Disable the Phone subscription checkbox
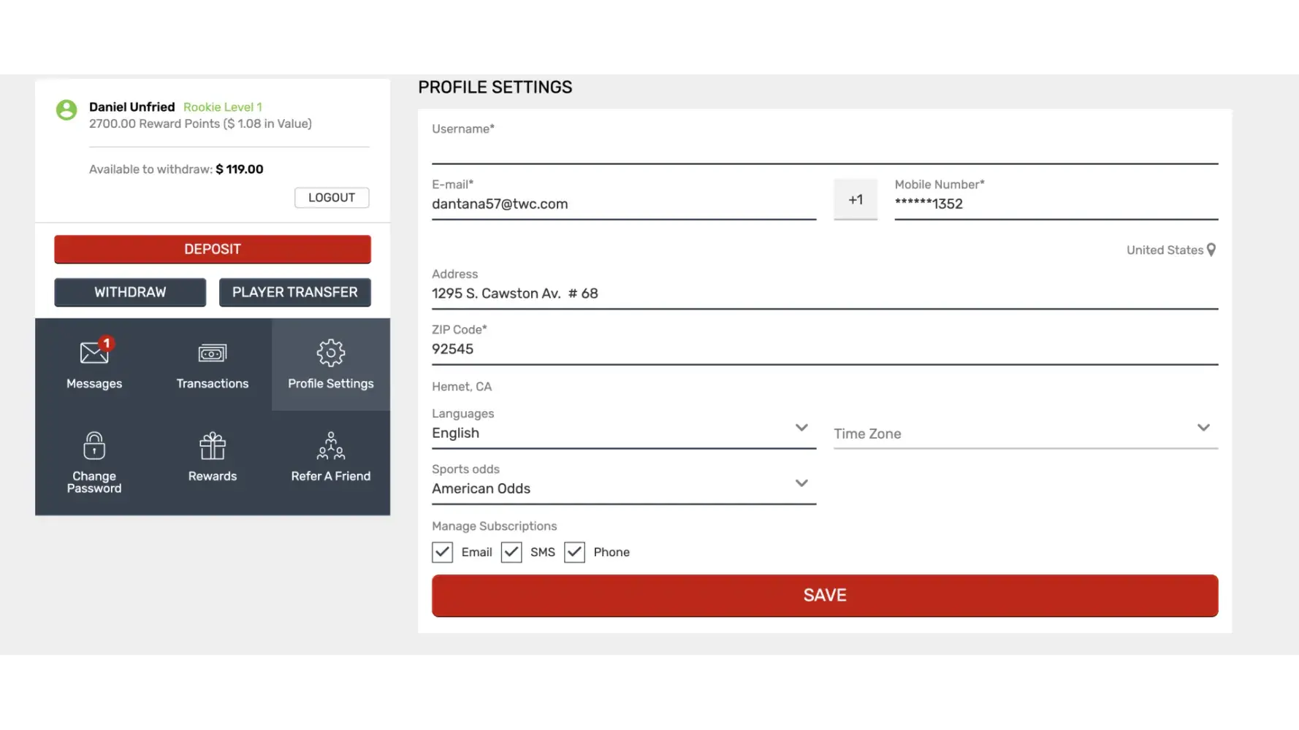 click(575, 552)
